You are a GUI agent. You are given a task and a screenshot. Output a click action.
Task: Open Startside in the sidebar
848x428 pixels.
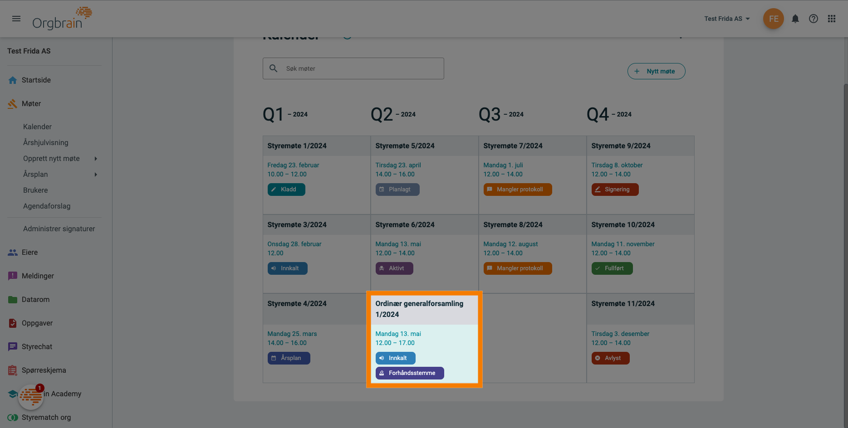(x=36, y=80)
